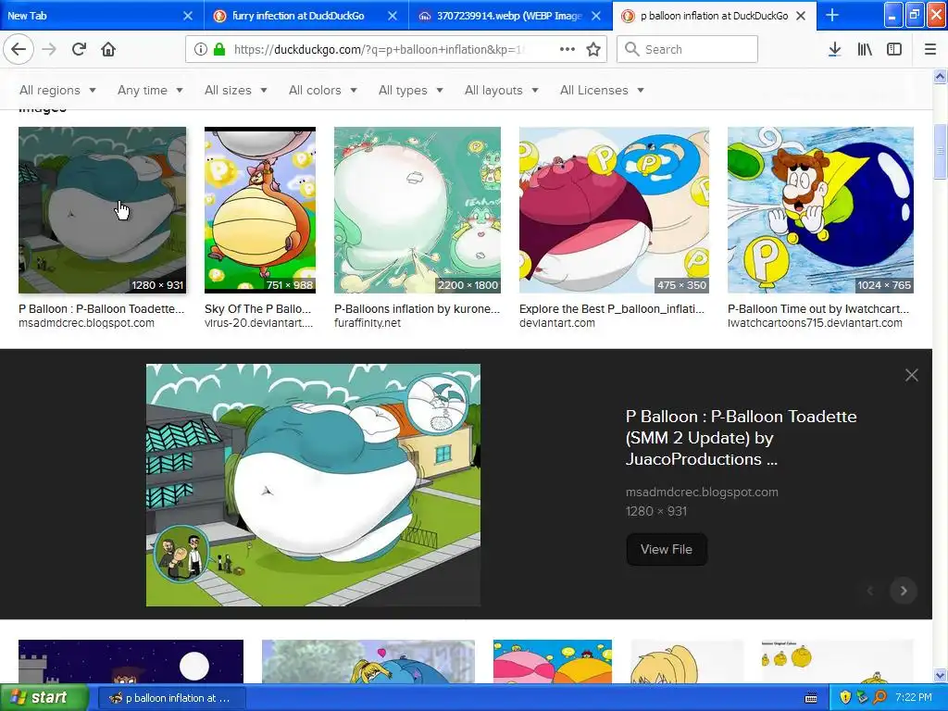Open a new tab with plus button

point(832,15)
